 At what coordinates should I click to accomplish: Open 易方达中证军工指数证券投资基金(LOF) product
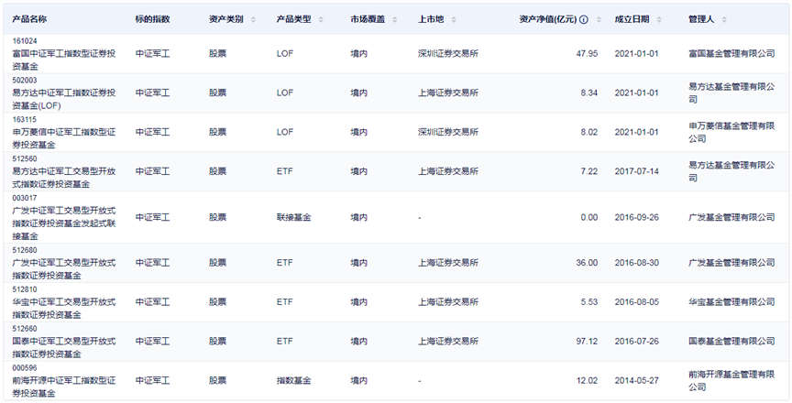[64, 99]
